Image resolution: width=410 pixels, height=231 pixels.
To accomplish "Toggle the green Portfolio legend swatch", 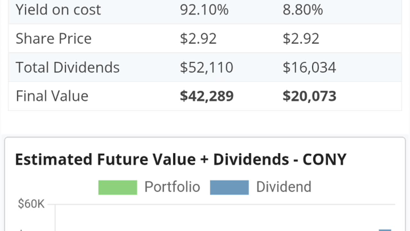I will 118,187.
